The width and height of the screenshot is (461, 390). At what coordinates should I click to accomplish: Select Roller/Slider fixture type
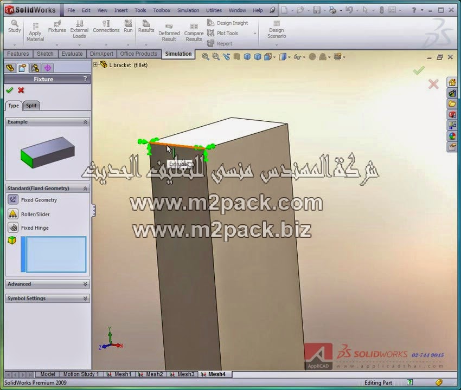click(29, 214)
